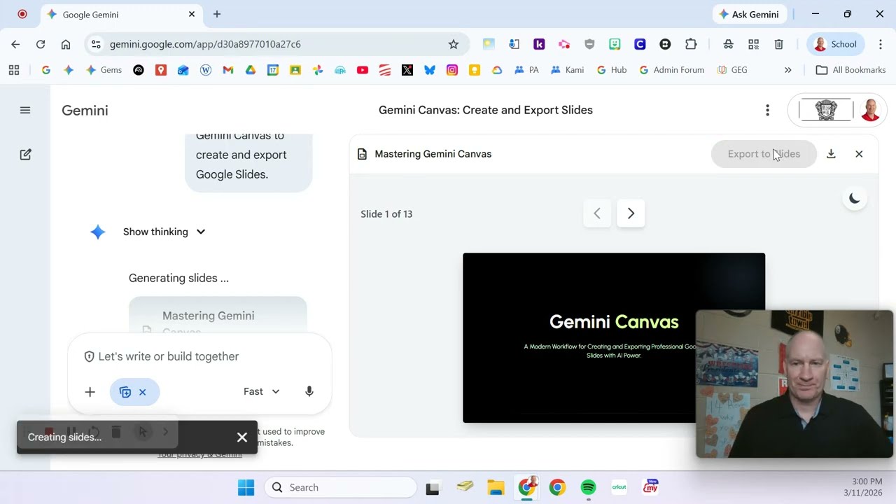The width and height of the screenshot is (896, 504).
Task: Go to the next slide
Action: coord(631,213)
